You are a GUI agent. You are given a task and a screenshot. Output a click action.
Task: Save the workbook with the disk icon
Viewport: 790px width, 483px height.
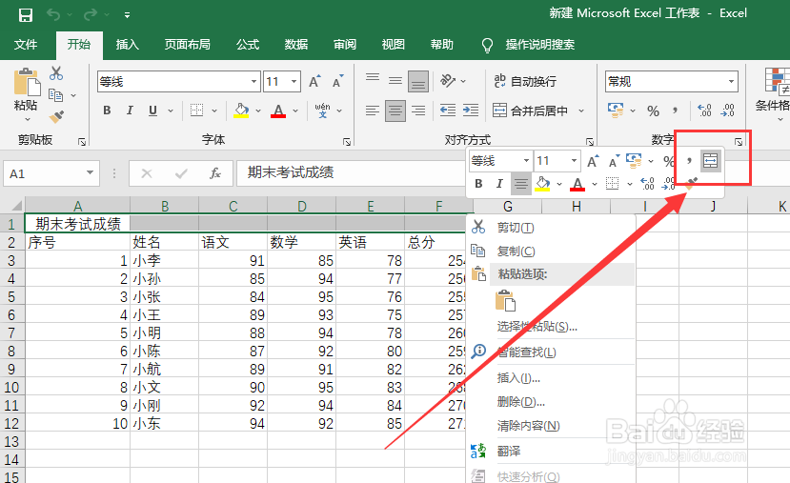tap(25, 15)
